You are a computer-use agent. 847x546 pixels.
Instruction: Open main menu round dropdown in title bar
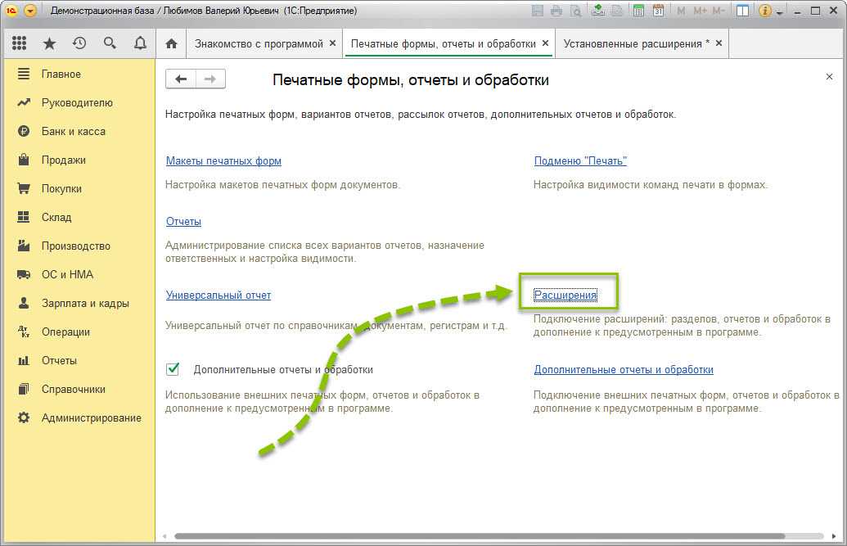pyautogui.click(x=31, y=11)
